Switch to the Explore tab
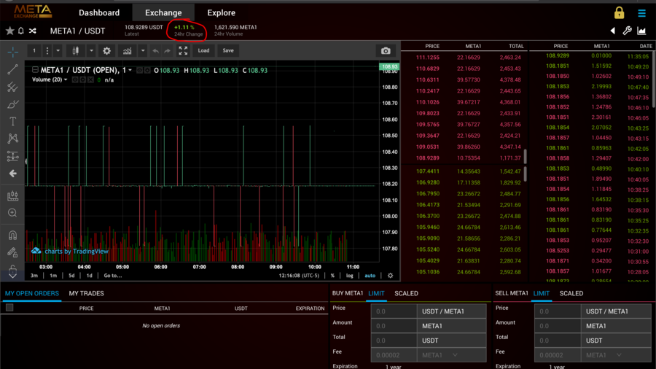The height and width of the screenshot is (369, 656). 221,12
